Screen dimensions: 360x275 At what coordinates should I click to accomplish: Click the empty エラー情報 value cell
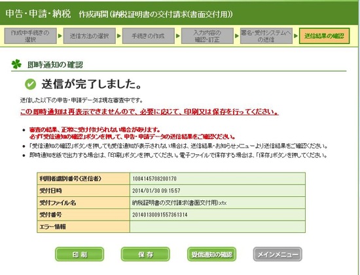coord(218,226)
